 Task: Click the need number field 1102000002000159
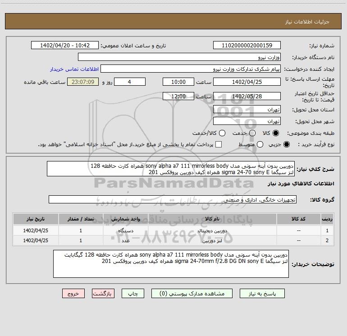(247, 46)
